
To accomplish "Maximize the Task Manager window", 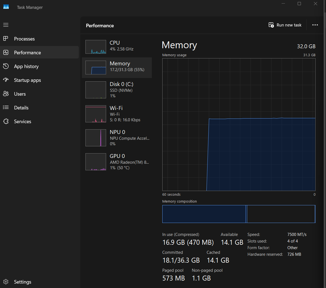I will [x=299, y=4].
